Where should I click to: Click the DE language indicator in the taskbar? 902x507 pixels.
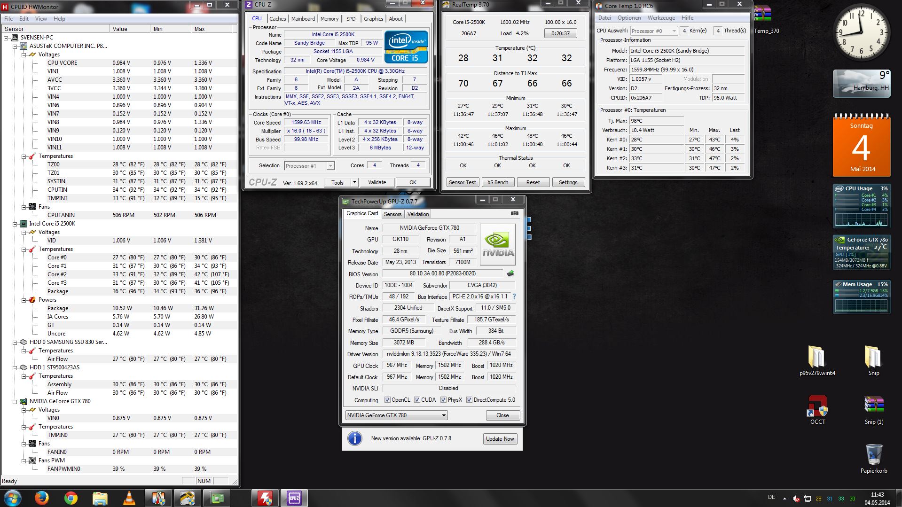(771, 497)
